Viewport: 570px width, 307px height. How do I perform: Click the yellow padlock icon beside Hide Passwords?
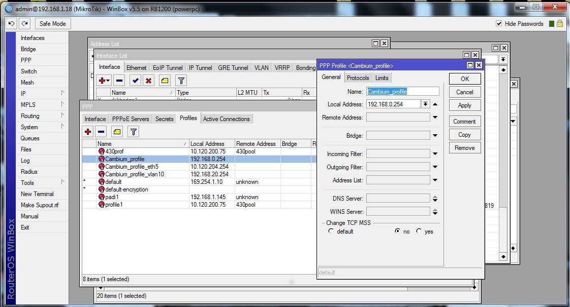(x=560, y=24)
